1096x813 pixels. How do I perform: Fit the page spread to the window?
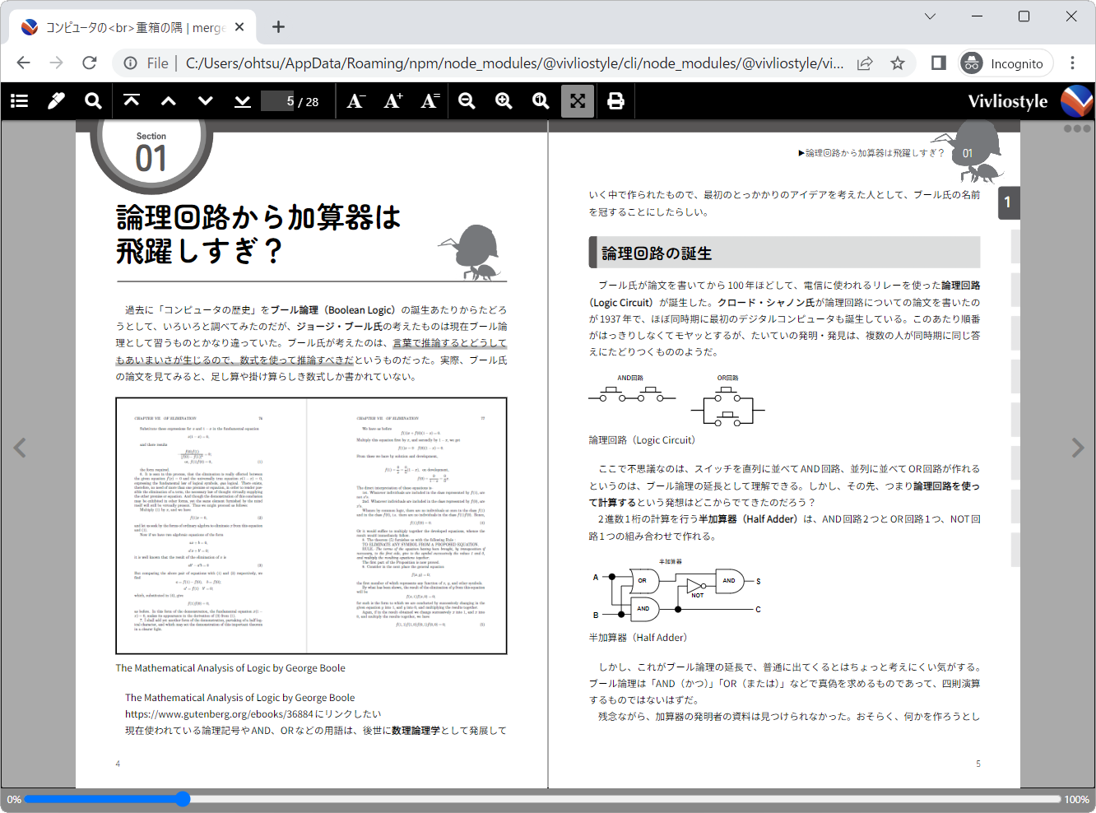577,100
